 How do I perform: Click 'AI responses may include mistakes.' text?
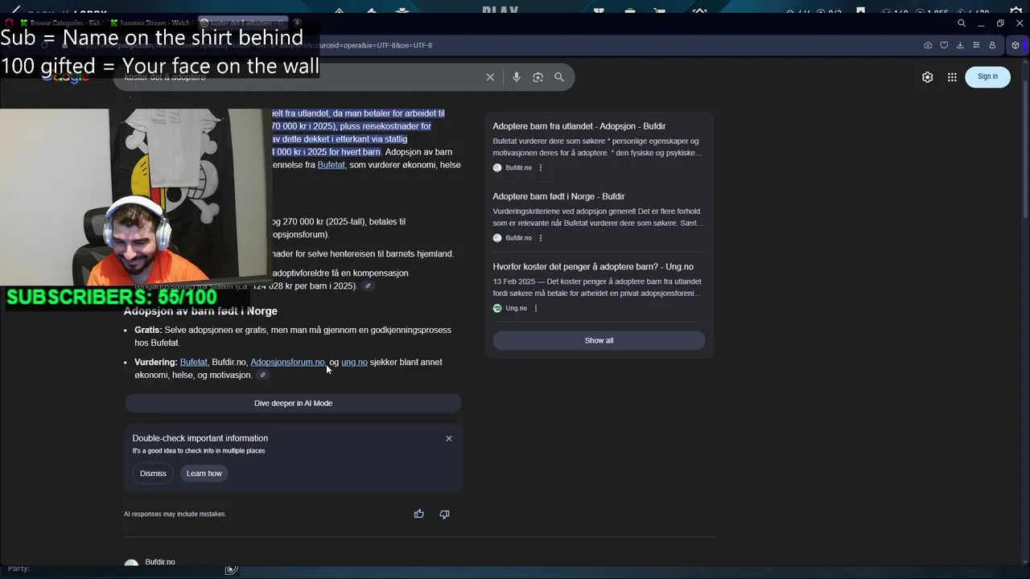(x=175, y=514)
